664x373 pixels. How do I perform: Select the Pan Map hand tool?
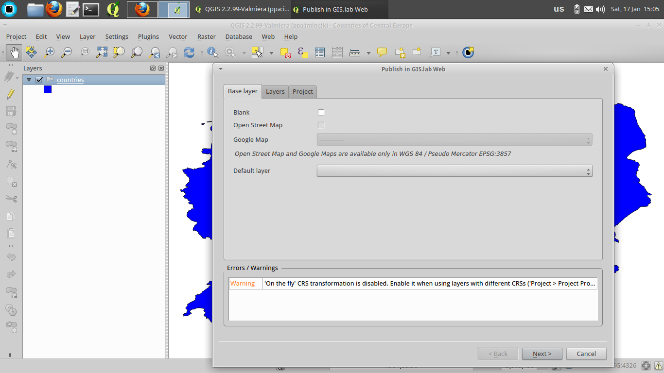(x=15, y=52)
